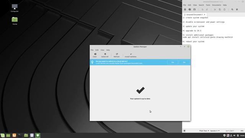Open the Search menu in text editor
Screen dimensions: 245x138
pos(201,5)
